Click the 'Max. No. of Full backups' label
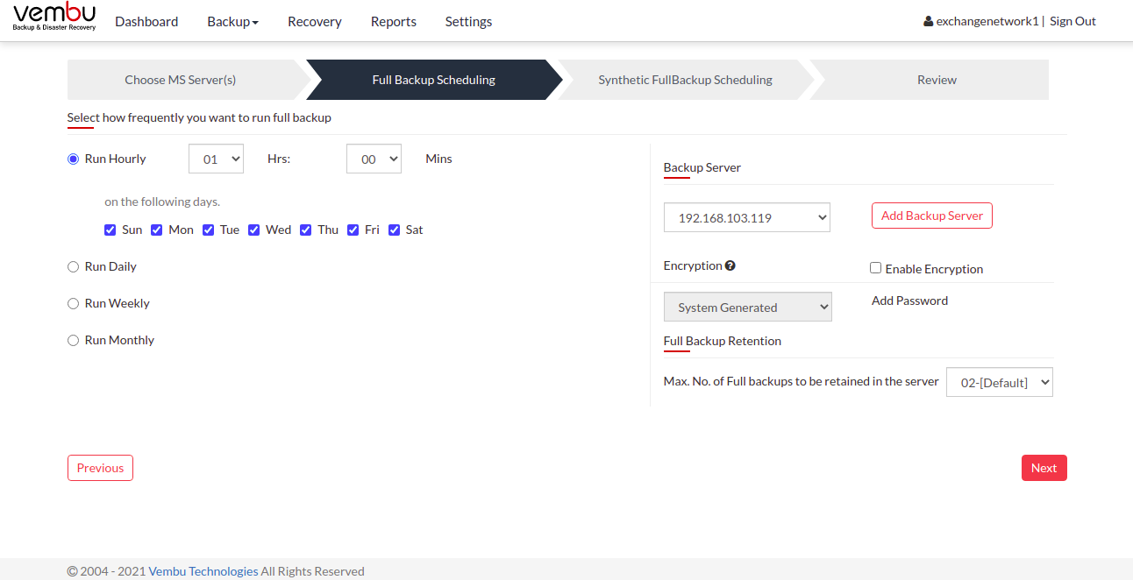 [x=802, y=381]
